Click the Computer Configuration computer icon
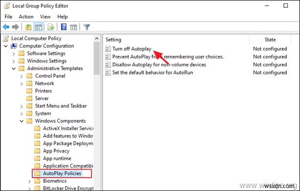Image resolution: width=300 pixels, height=191 pixels. click(x=14, y=46)
